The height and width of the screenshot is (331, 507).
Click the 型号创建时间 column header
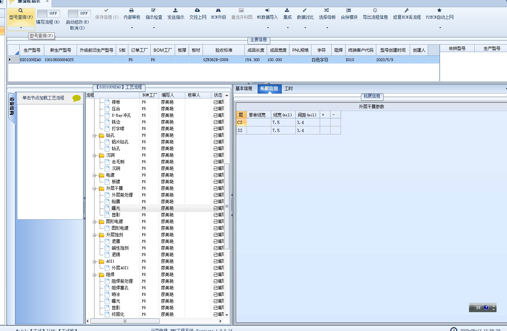(393, 50)
